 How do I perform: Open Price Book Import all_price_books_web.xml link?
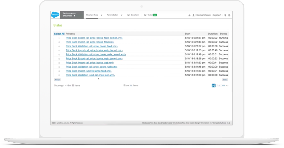click(90, 63)
